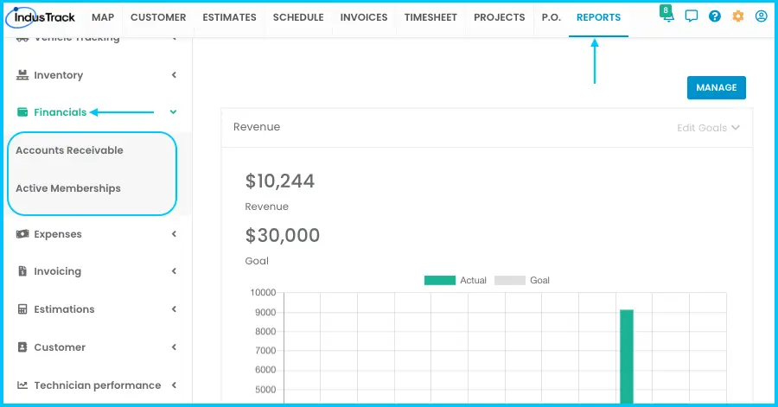Select the Financials menu label

pyautogui.click(x=60, y=112)
